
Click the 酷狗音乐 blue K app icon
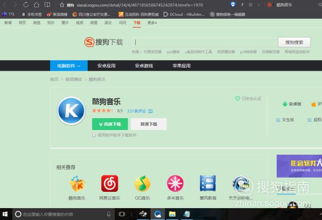71,111
